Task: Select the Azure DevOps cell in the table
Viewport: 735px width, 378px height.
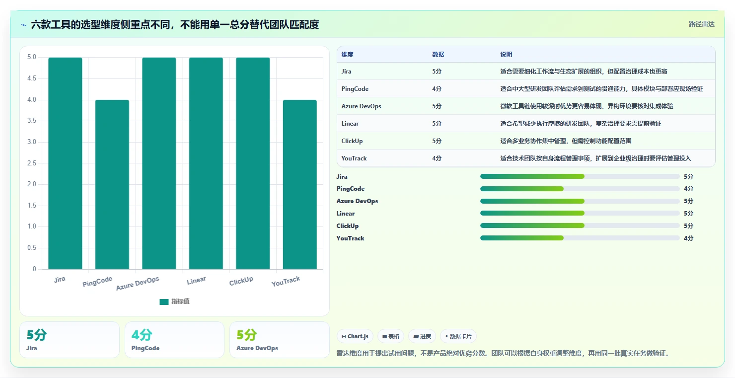Action: click(362, 106)
